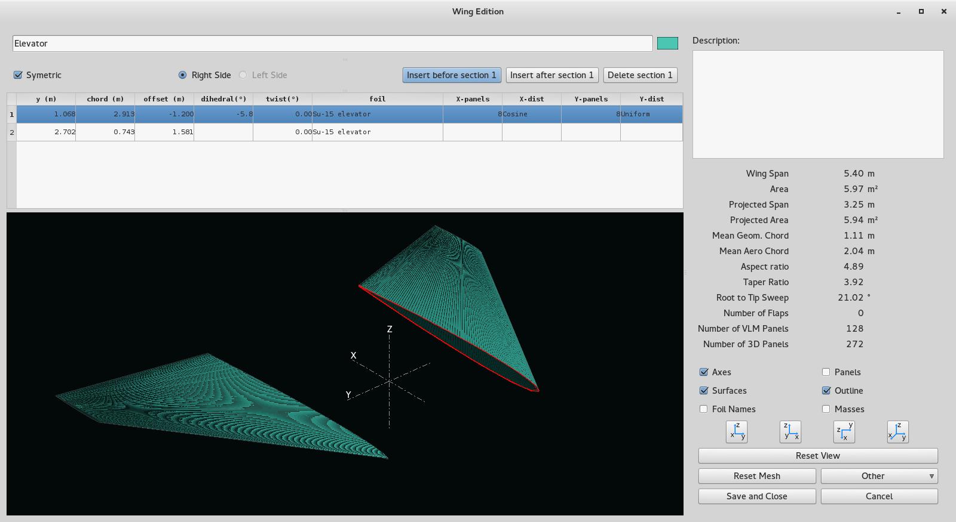This screenshot has height=522, width=956.
Task: Open the Other dropdown menu
Action: 879,476
